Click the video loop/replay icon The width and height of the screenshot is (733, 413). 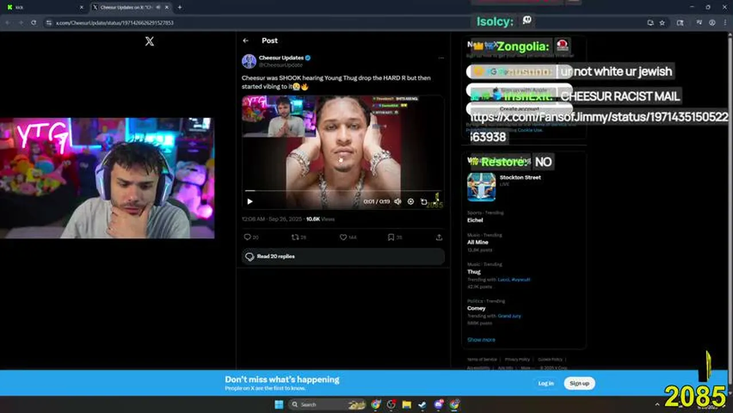click(424, 201)
